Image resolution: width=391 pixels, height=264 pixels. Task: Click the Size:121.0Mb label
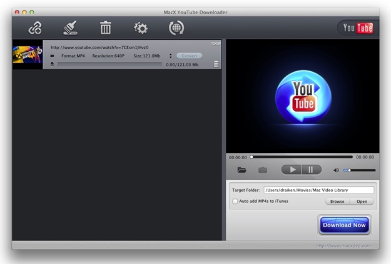pos(147,56)
